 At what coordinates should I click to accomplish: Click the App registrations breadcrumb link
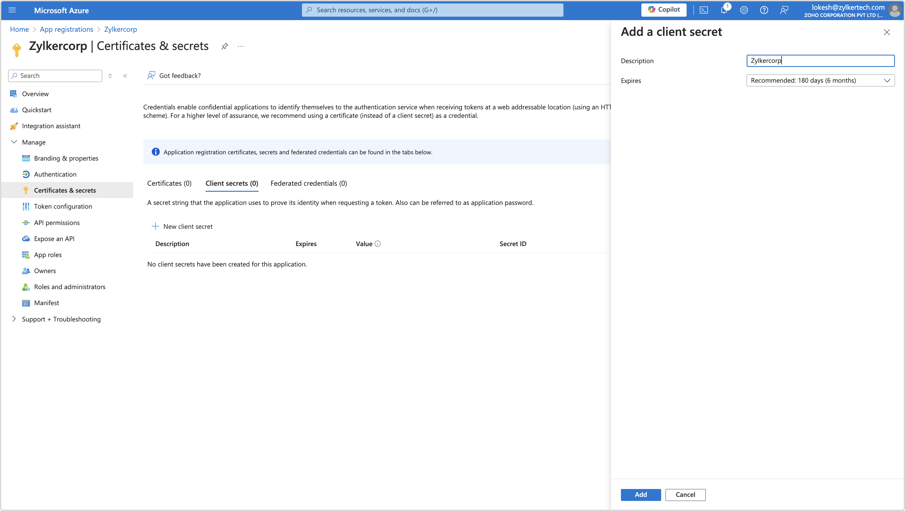click(66, 29)
